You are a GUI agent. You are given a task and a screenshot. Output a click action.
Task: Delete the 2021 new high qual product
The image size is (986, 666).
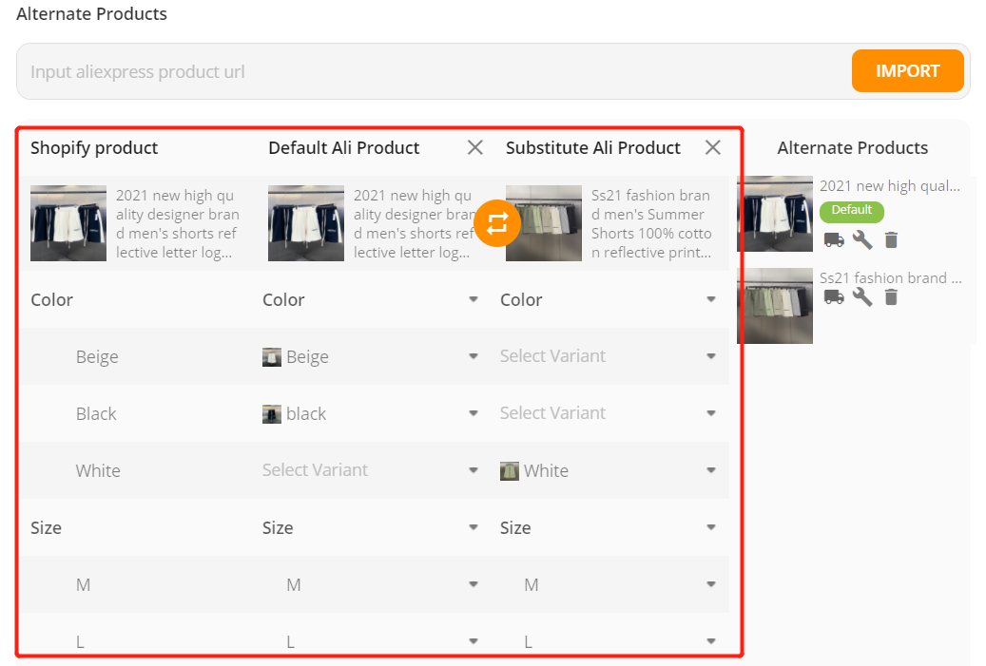click(891, 240)
